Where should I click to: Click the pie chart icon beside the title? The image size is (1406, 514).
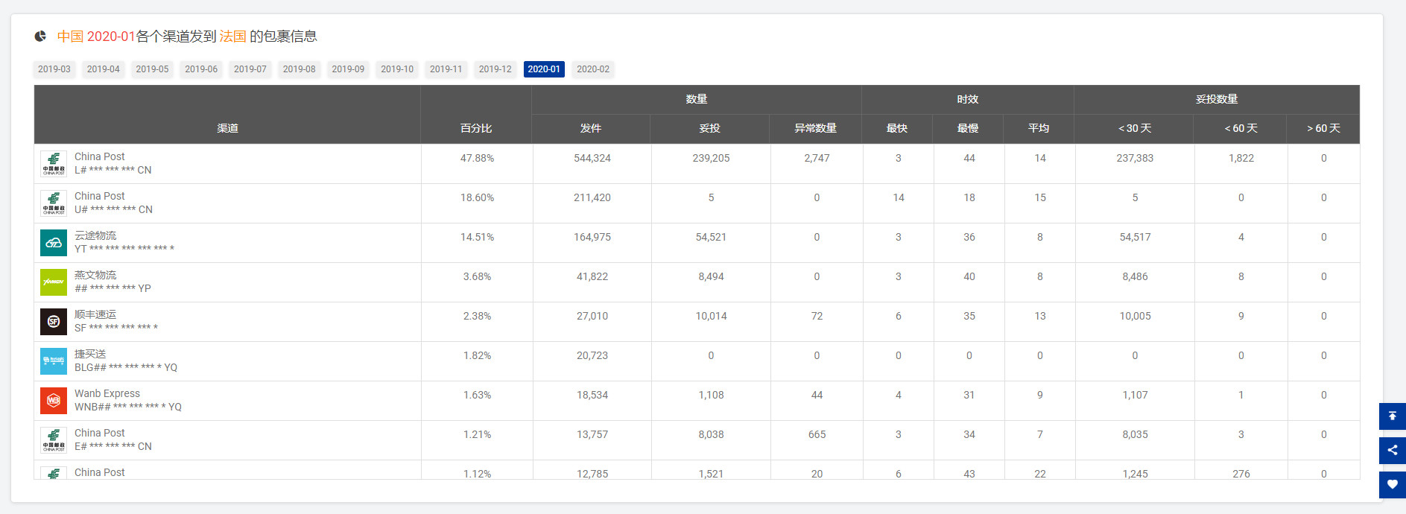click(x=40, y=36)
